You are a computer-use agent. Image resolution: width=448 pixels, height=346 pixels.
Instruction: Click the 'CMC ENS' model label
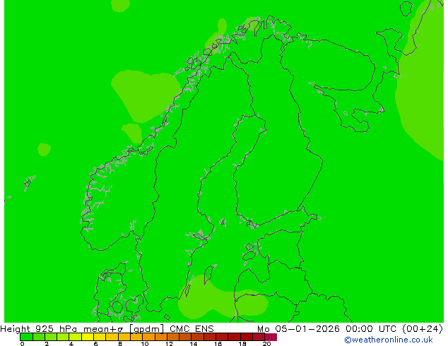[191, 329]
